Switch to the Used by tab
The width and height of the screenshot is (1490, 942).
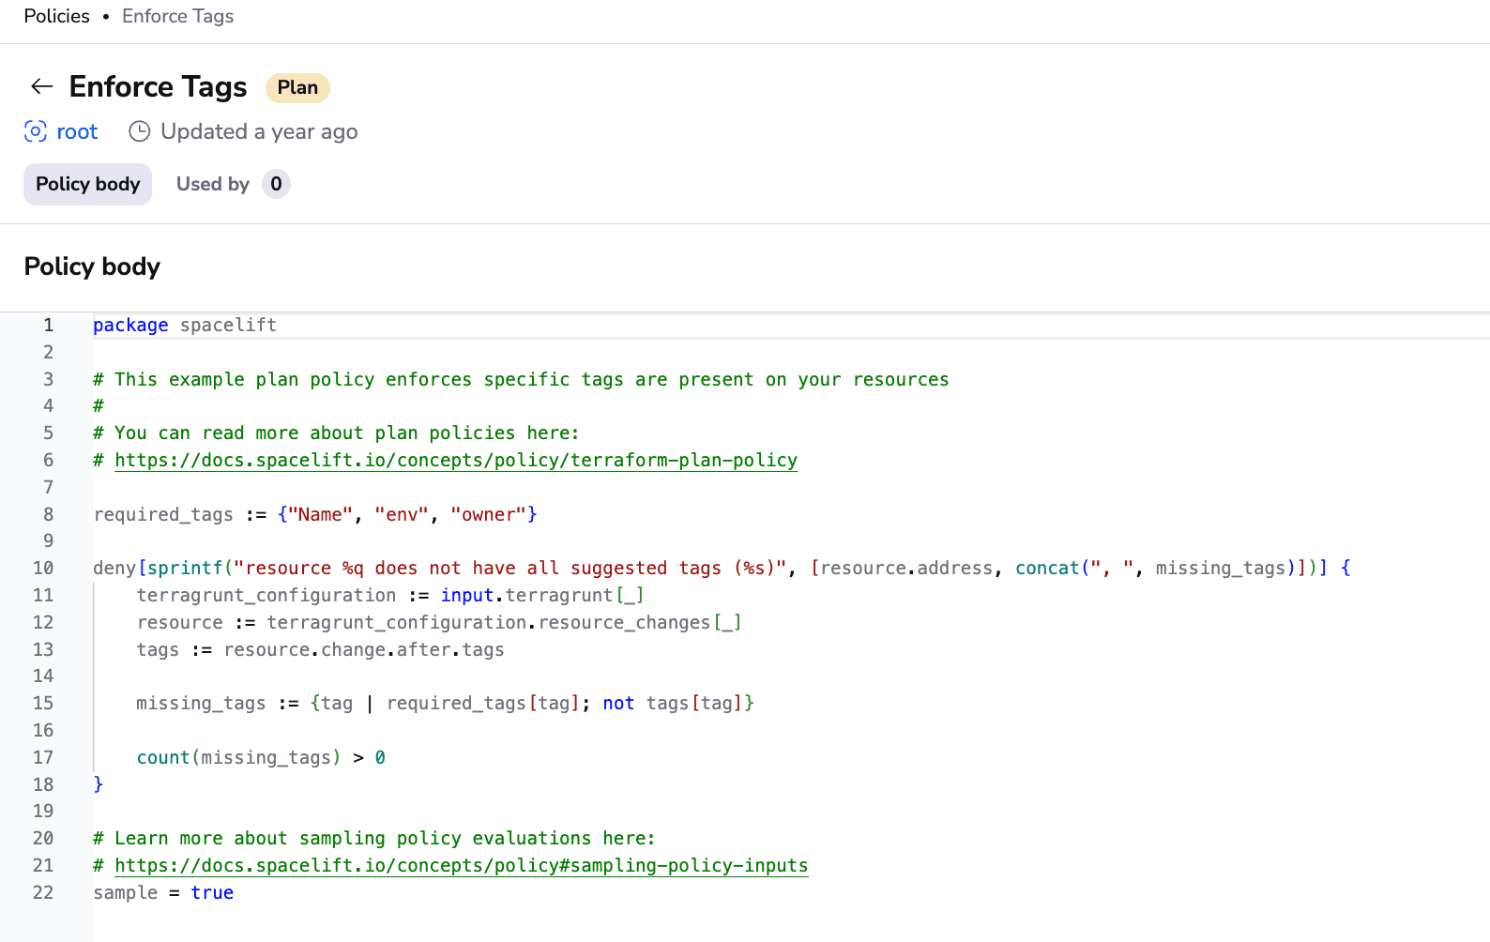coord(213,184)
